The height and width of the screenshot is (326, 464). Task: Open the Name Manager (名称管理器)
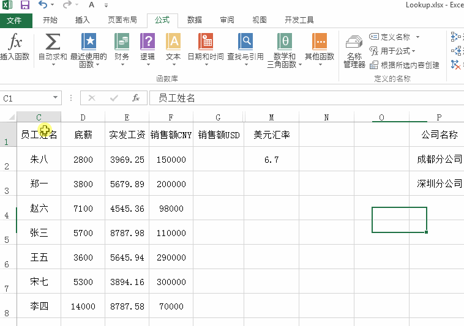point(354,51)
